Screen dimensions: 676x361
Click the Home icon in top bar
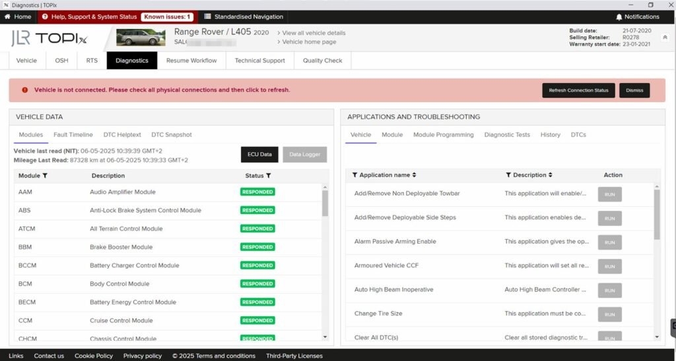tap(8, 16)
